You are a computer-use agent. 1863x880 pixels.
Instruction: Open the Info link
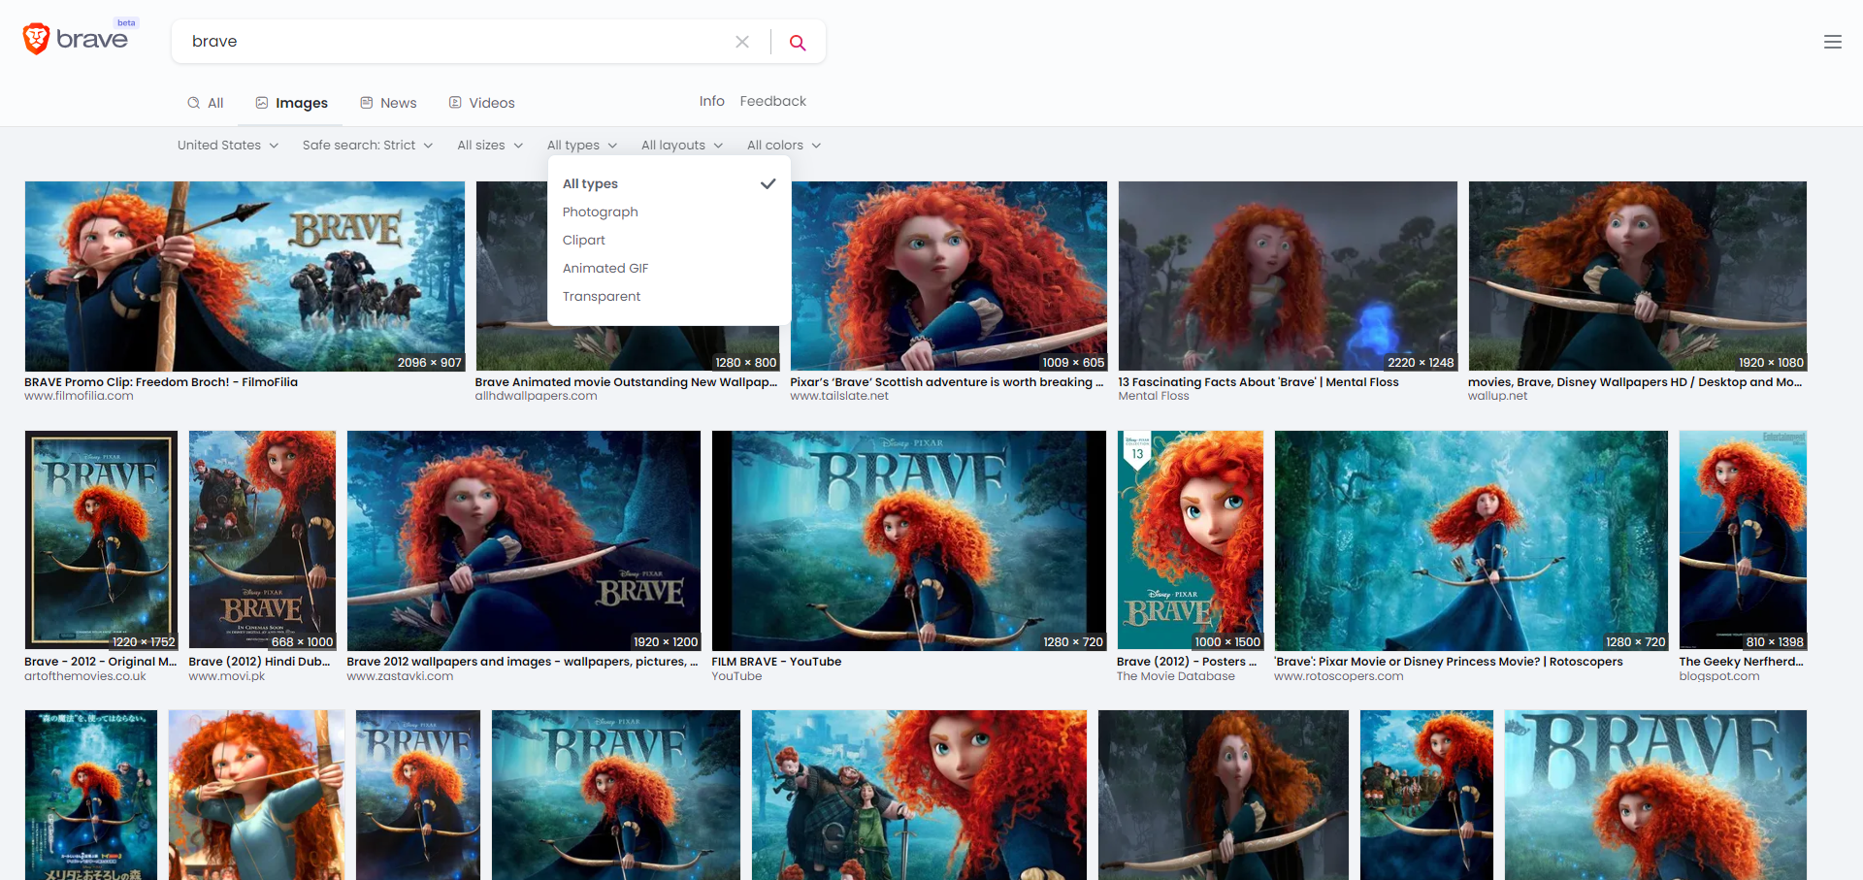click(712, 101)
